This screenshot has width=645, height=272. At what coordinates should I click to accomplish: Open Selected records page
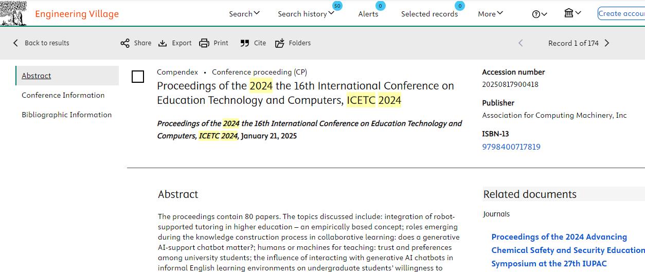[429, 14]
